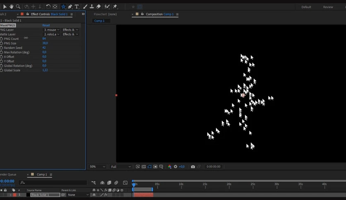Select the Comp 1 timeline tab
Viewport: 346px width, 200px height.
tap(42, 174)
